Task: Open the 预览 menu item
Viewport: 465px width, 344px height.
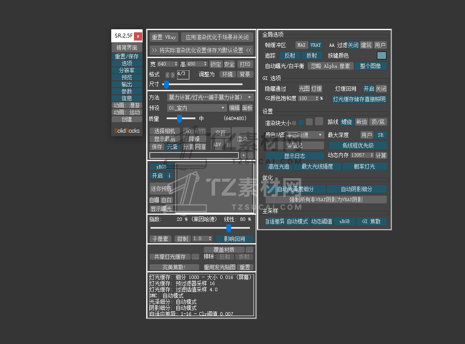Action: click(x=127, y=77)
